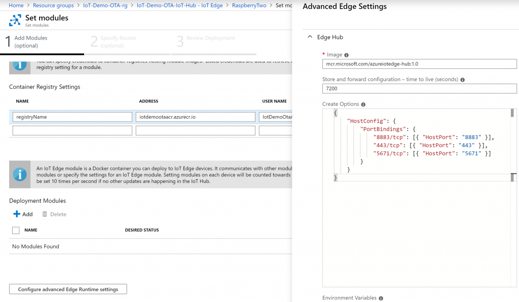Open IoT-Demo-OTA-IoT-Hub - IoT Edge breadcrumb
Screen dimensions: 519x302
click(180, 5)
